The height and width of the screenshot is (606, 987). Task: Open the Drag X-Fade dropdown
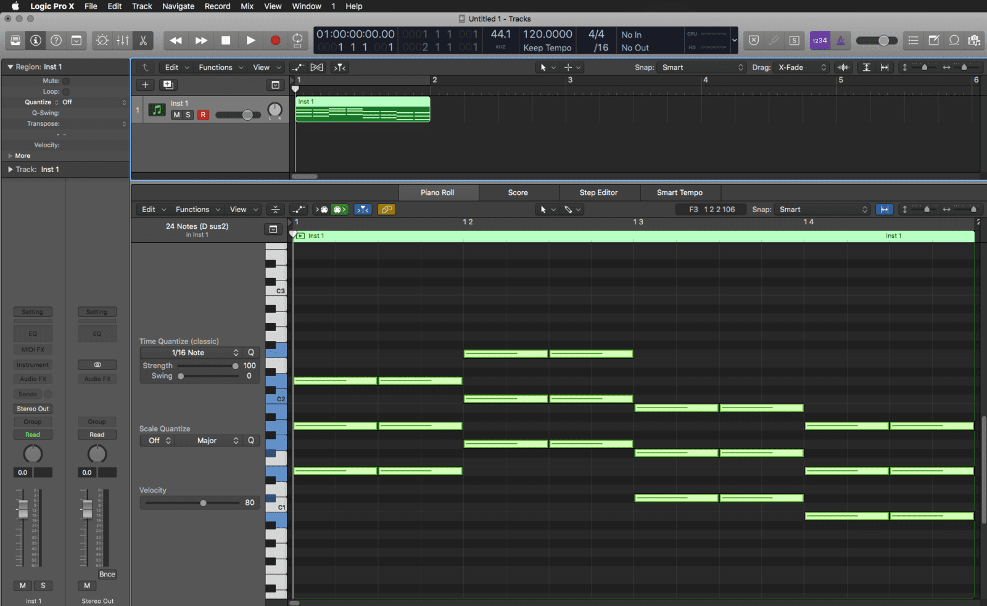pos(802,67)
